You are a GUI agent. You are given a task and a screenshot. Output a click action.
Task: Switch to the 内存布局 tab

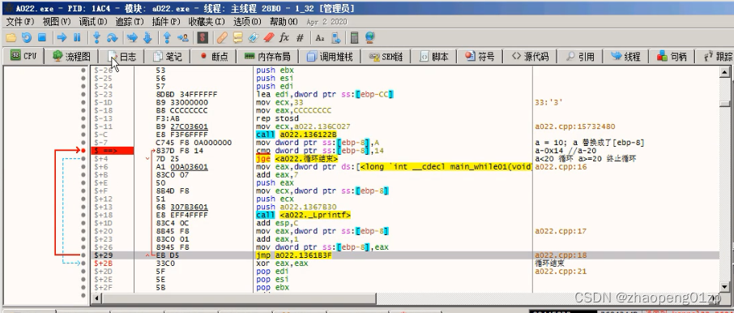click(x=268, y=56)
